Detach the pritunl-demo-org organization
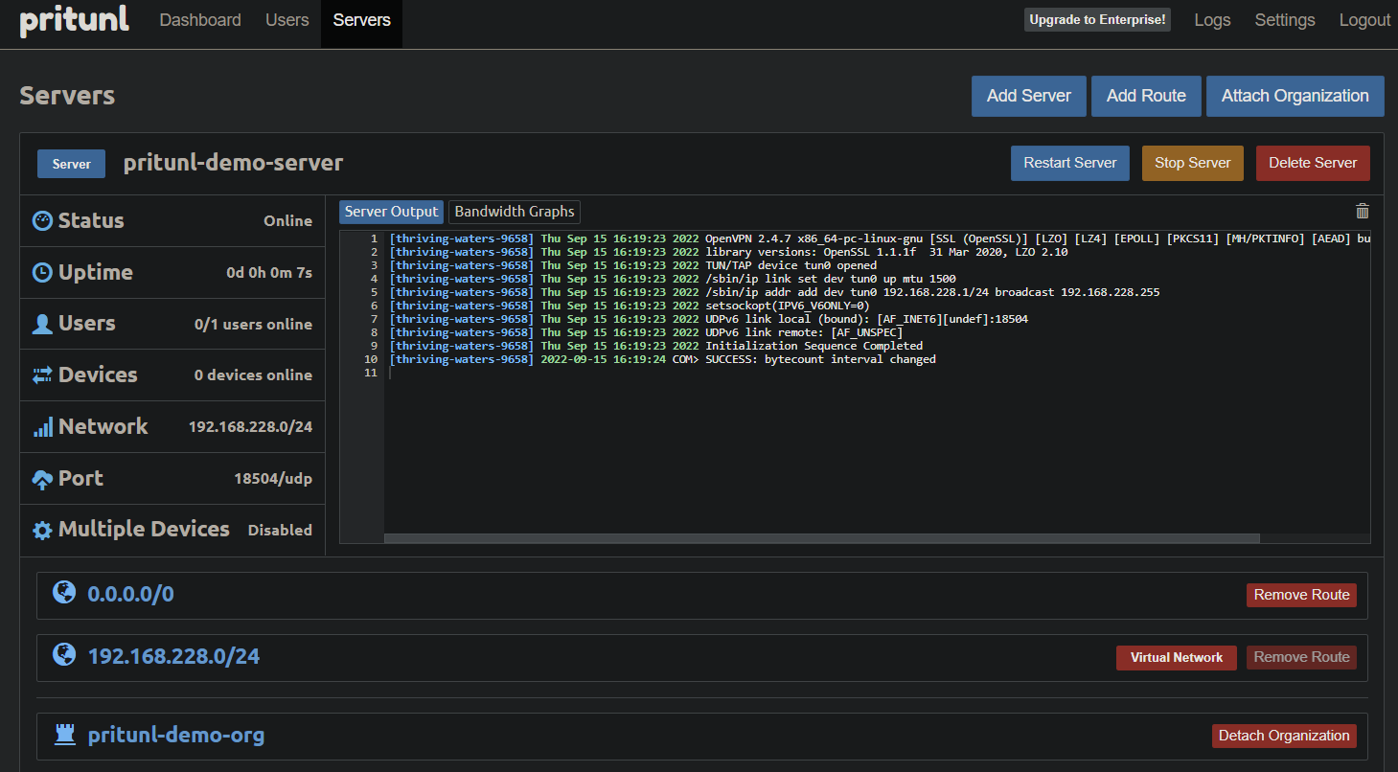The width and height of the screenshot is (1398, 772). (1284, 736)
